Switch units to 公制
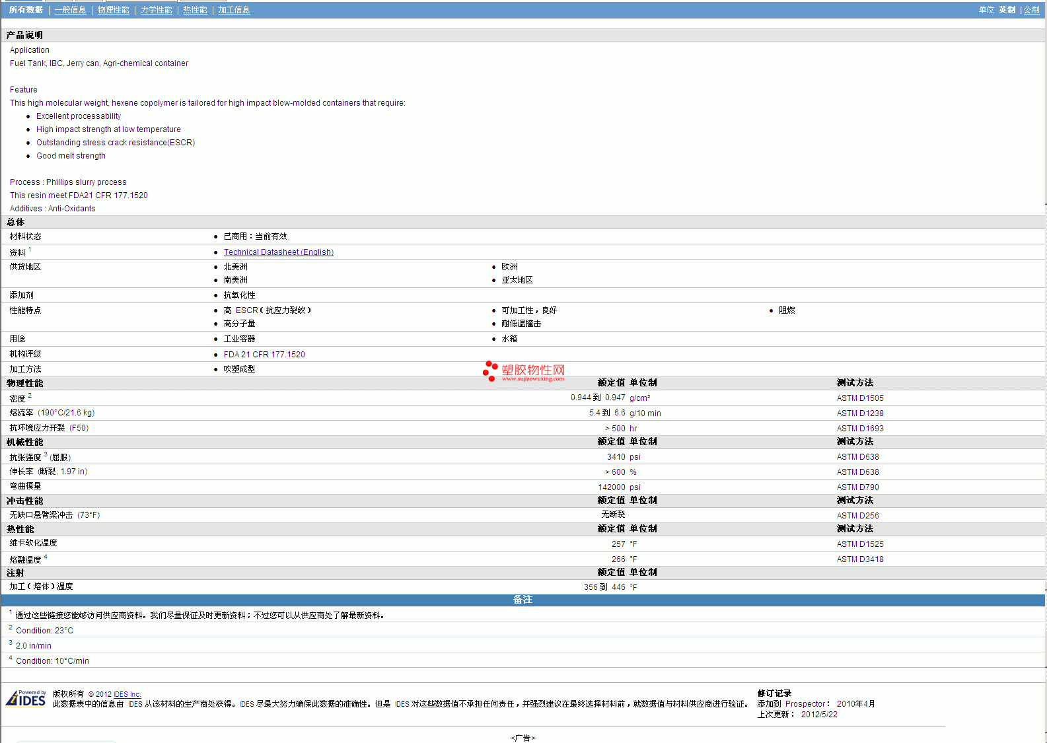Viewport: 1047px width, 743px height. pos(1031,10)
